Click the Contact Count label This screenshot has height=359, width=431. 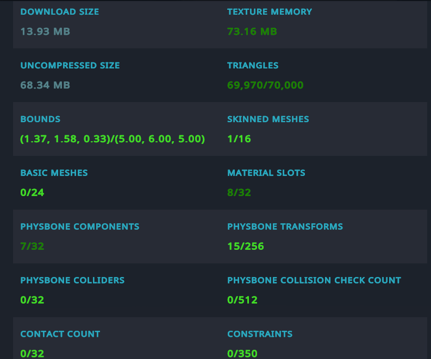60,335
